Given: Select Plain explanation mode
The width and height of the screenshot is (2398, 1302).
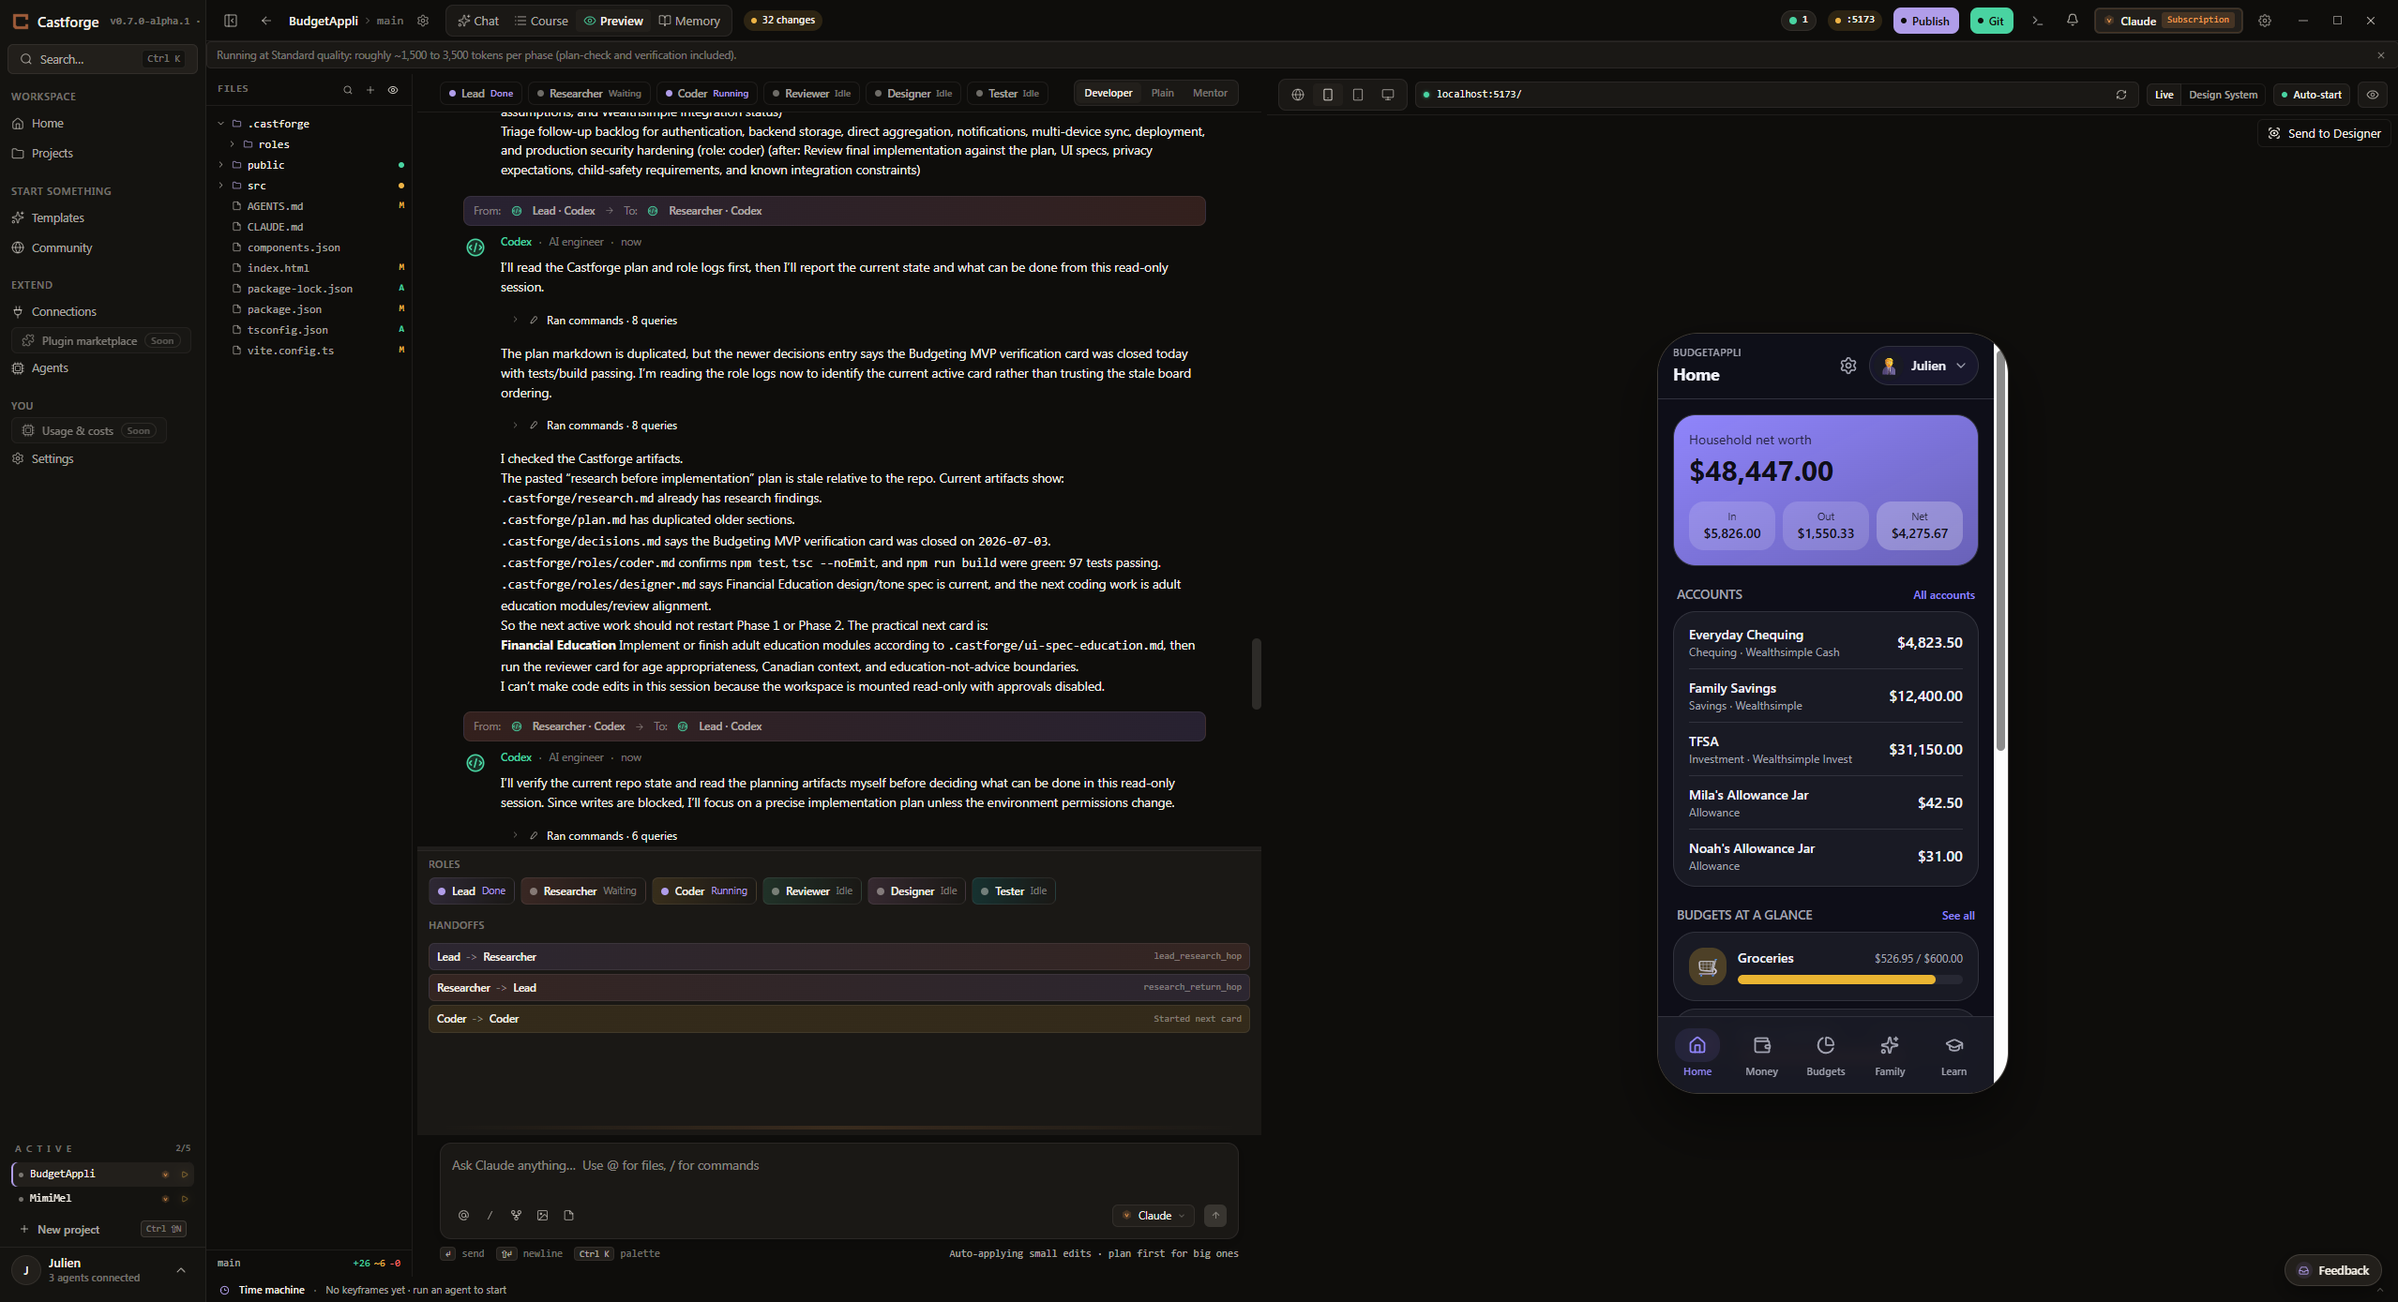Looking at the screenshot, I should pyautogui.click(x=1162, y=93).
